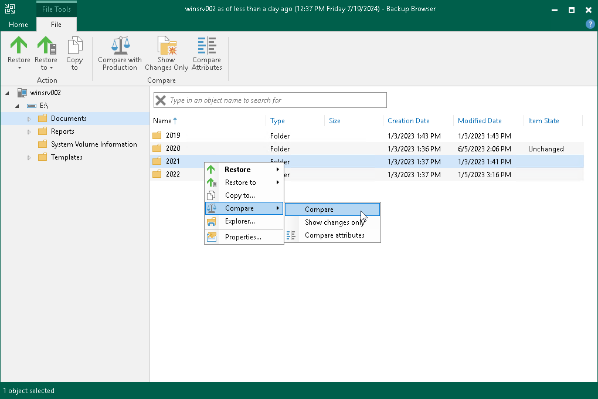Click the object search input field

coord(270,100)
